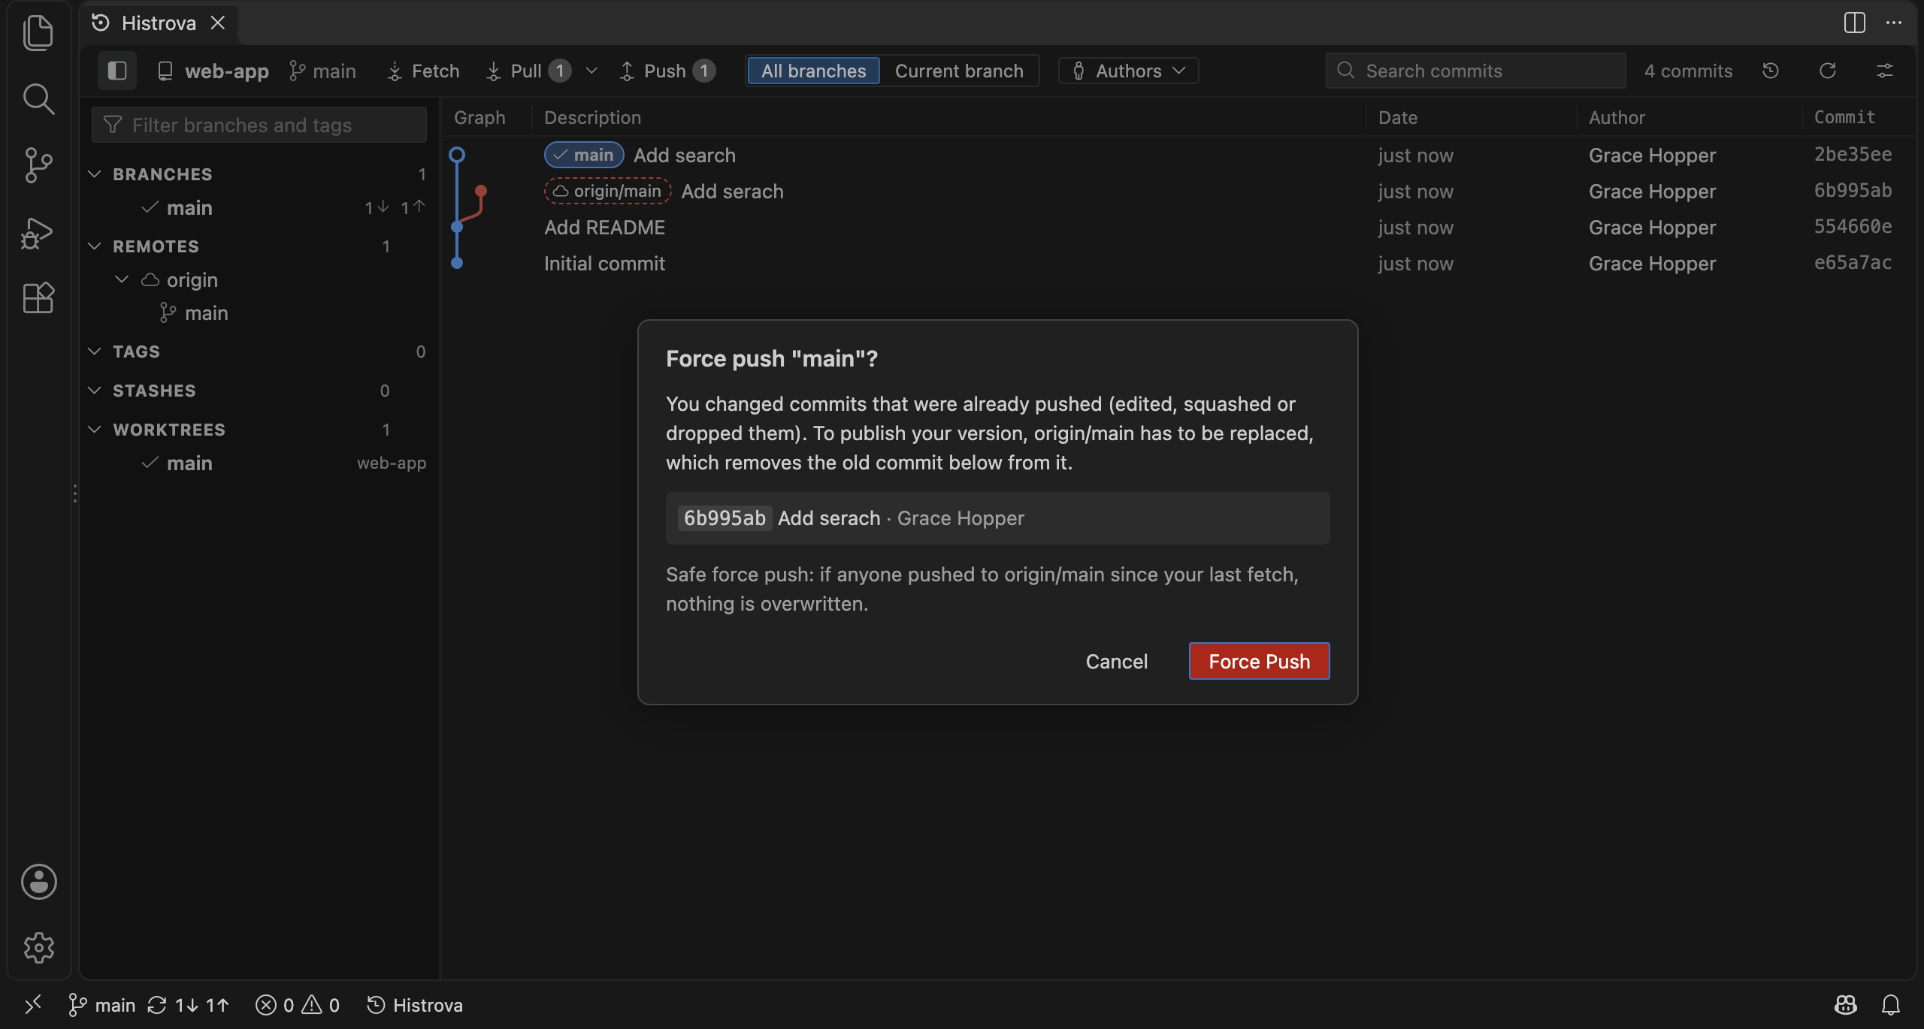Open the Pull options dropdown arrow
Viewport: 1924px width, 1029px height.
click(x=591, y=71)
